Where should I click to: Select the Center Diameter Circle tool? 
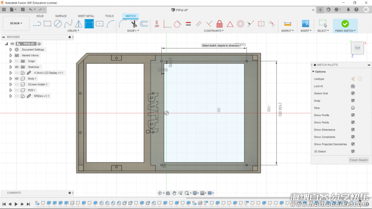pos(58,24)
